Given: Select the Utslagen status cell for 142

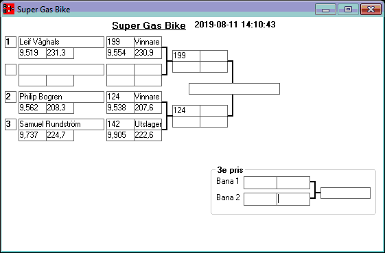Looking at the screenshot, I should tap(148, 124).
